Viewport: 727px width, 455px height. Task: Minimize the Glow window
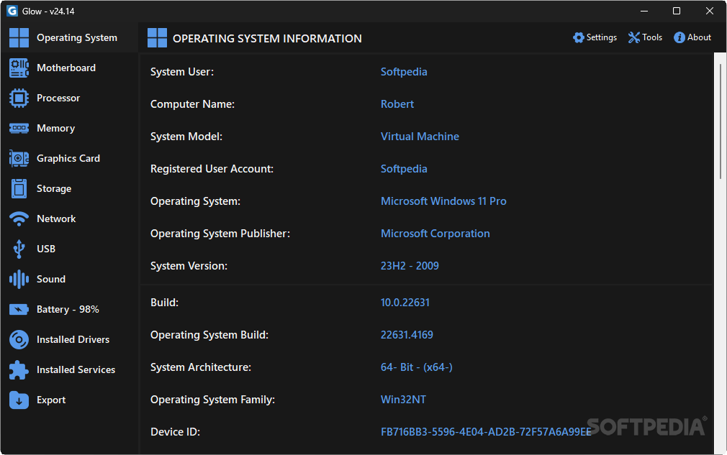click(x=644, y=11)
